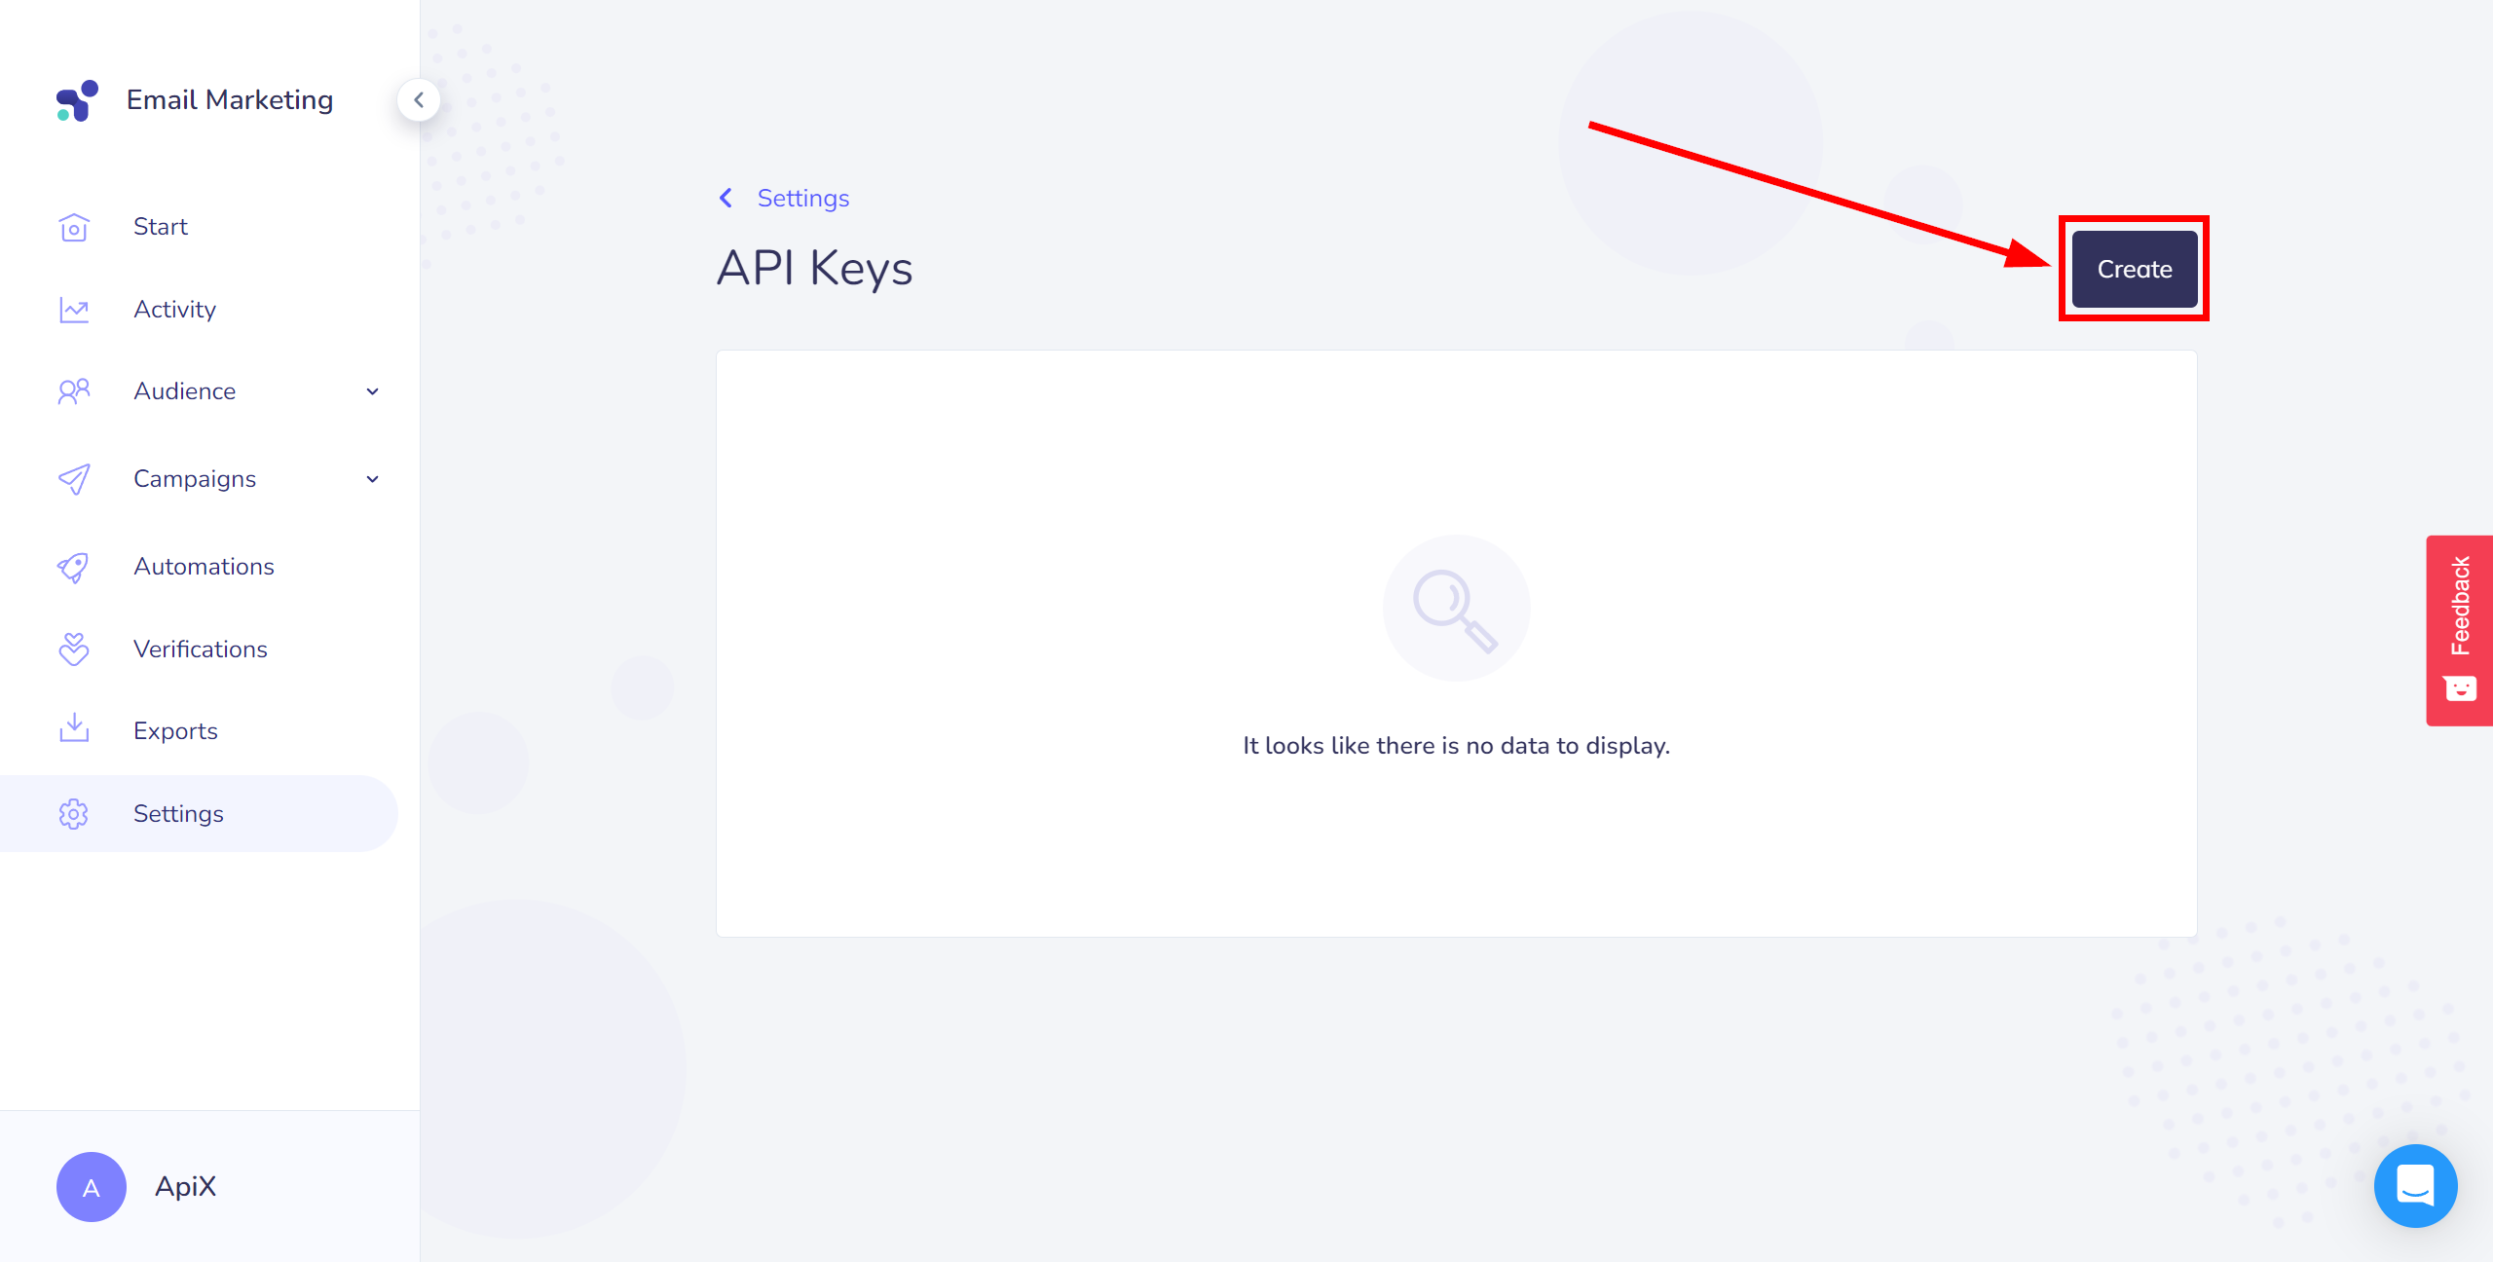Click the Start icon in sidebar
This screenshot has width=2493, height=1262.
click(x=72, y=227)
